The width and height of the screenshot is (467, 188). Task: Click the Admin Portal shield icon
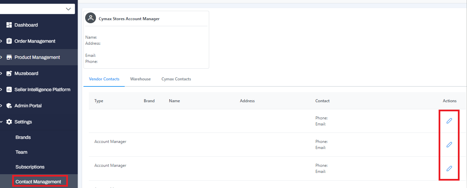point(9,106)
